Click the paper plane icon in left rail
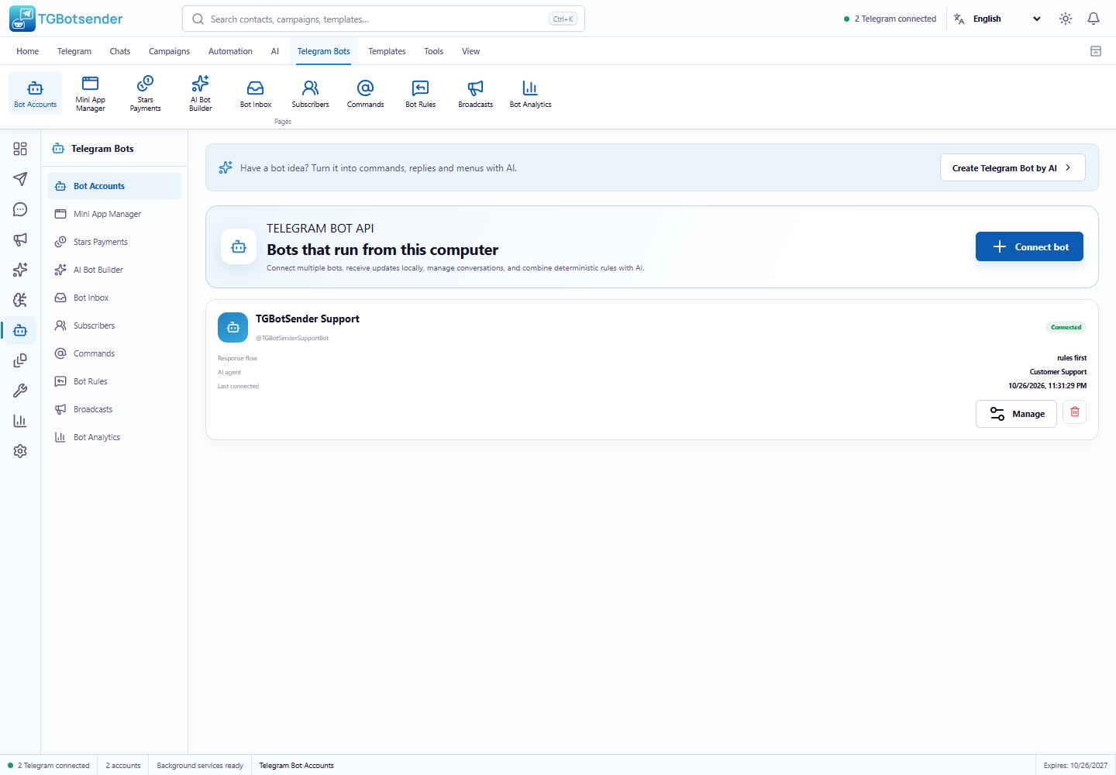1116x775 pixels. [20, 179]
